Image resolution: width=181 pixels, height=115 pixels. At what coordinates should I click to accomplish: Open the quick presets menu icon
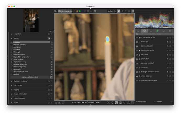(x=56, y=103)
